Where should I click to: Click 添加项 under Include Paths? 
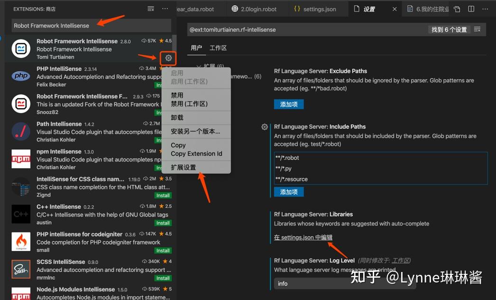coord(289,192)
